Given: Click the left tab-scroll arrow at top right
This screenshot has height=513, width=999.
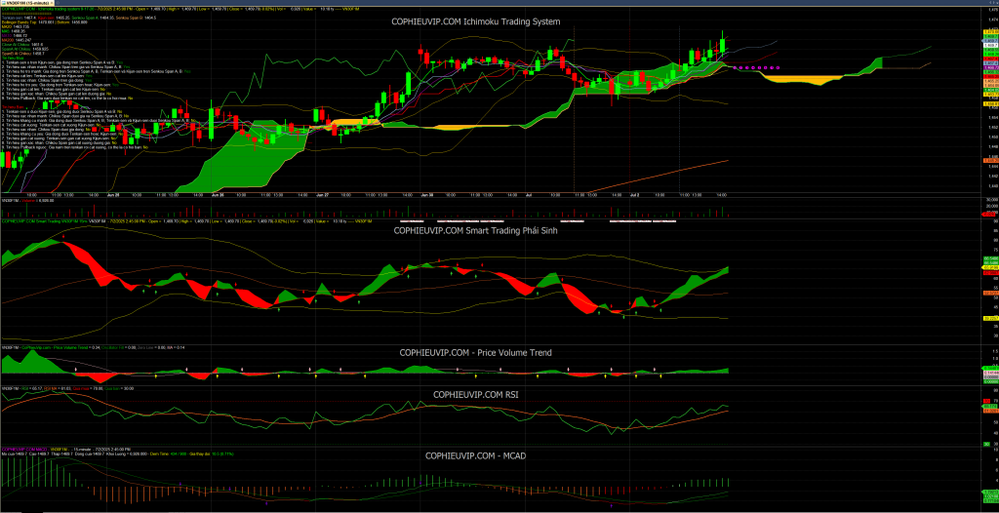Looking at the screenshot, I should 990,3.
